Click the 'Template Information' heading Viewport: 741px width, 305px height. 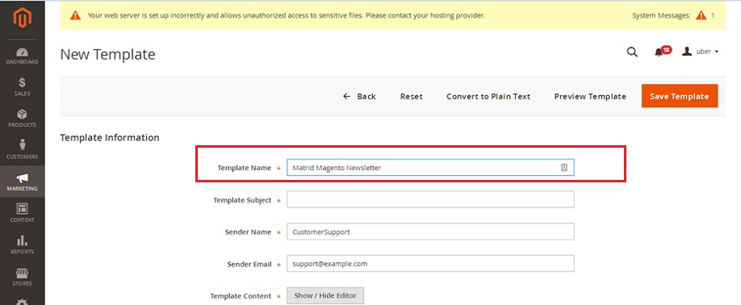click(110, 138)
